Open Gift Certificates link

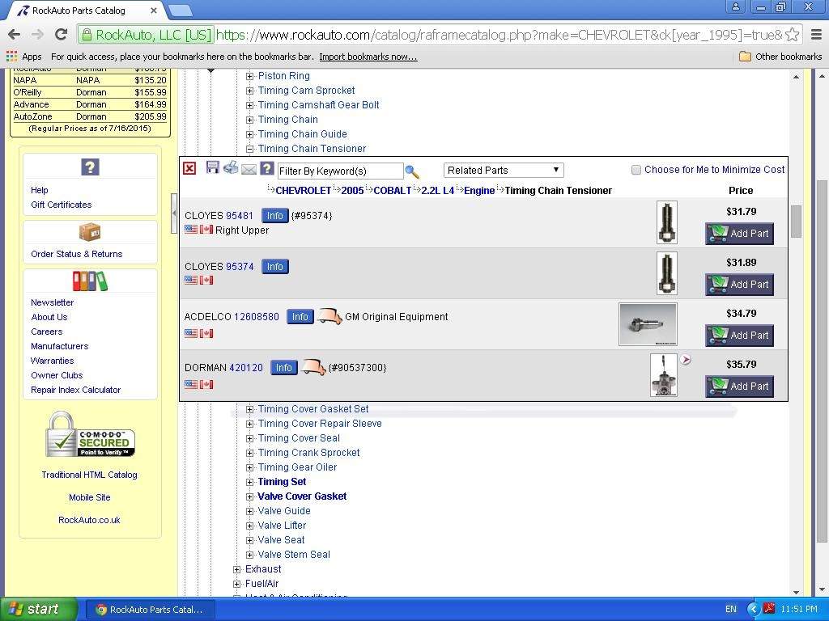(62, 205)
